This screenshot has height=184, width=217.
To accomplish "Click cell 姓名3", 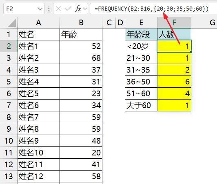I will coord(38,70).
